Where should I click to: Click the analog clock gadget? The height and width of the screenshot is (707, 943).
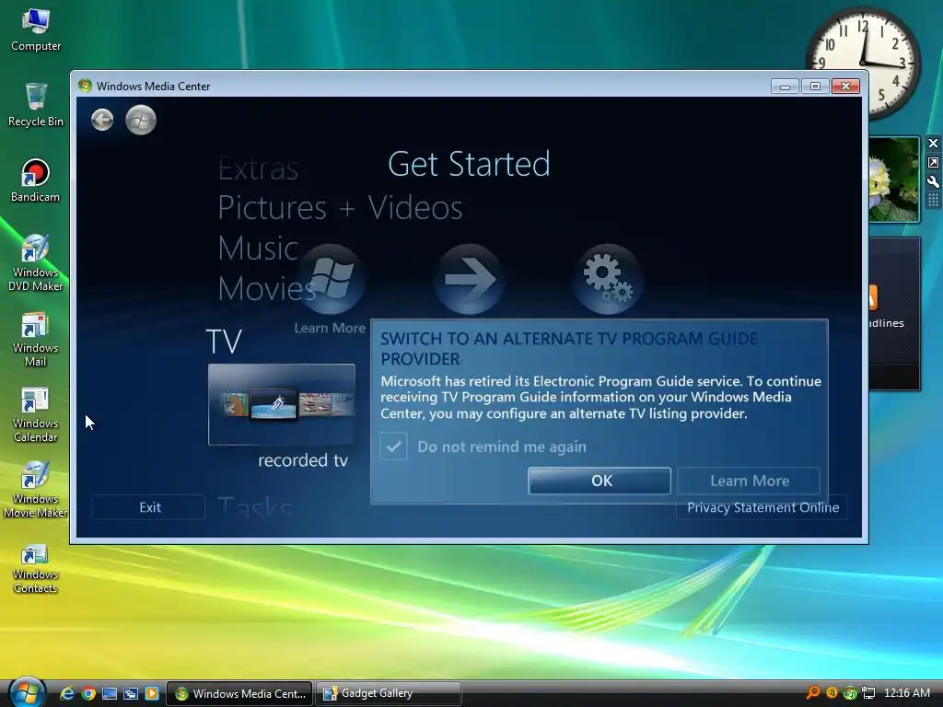coord(863,63)
